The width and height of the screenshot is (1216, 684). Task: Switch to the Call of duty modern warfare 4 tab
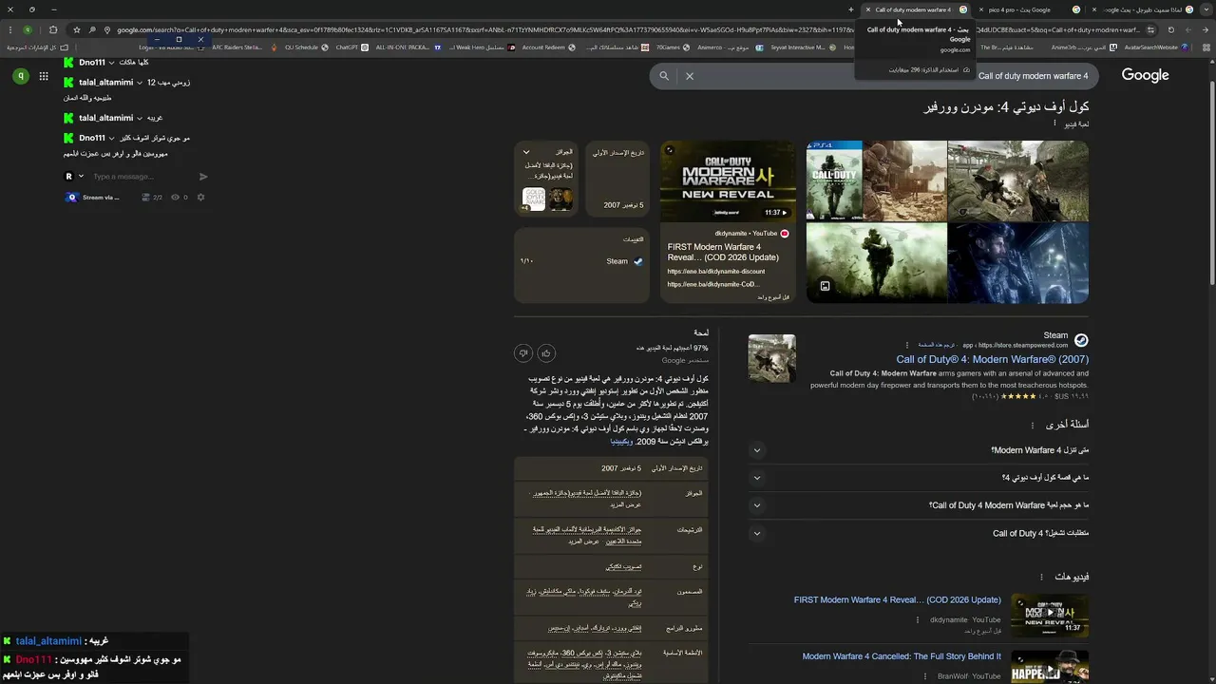point(912,9)
